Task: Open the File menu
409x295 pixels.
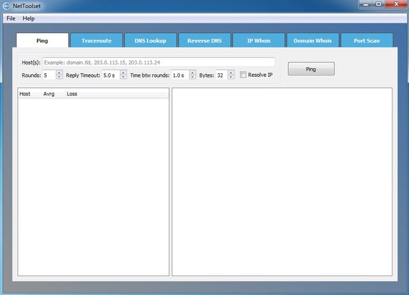Action: (x=11, y=19)
